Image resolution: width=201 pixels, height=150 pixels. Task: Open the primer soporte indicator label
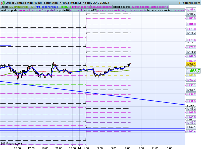coord(81,7)
